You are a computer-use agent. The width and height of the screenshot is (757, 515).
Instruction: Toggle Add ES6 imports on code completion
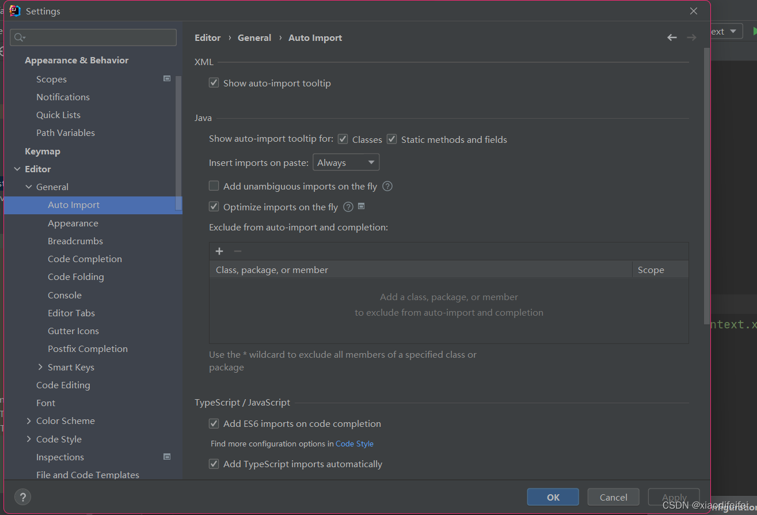pyautogui.click(x=214, y=423)
